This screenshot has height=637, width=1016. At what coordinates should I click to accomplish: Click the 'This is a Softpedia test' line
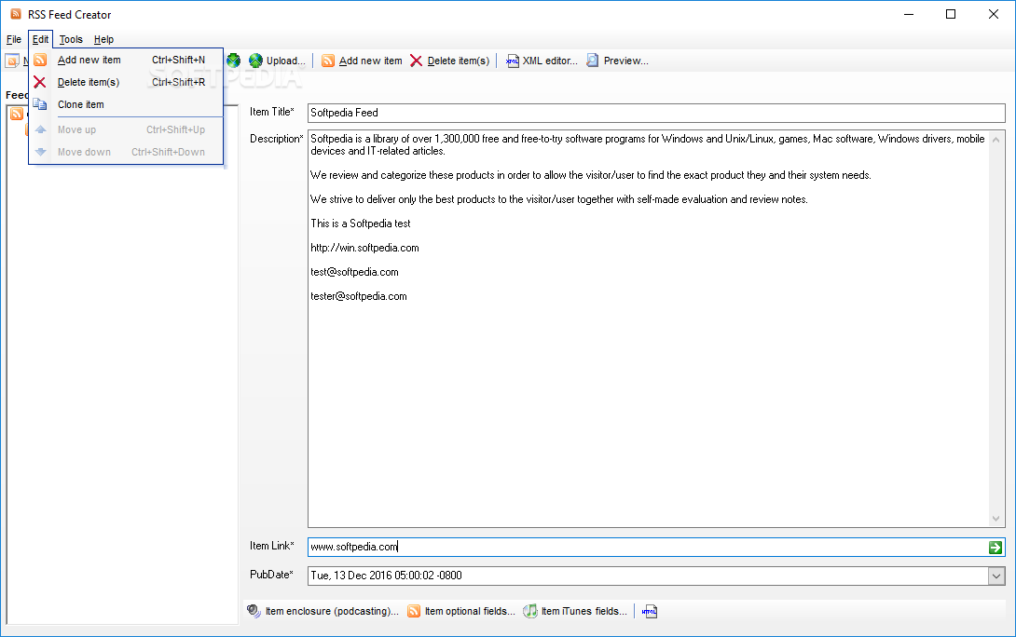[x=361, y=224]
